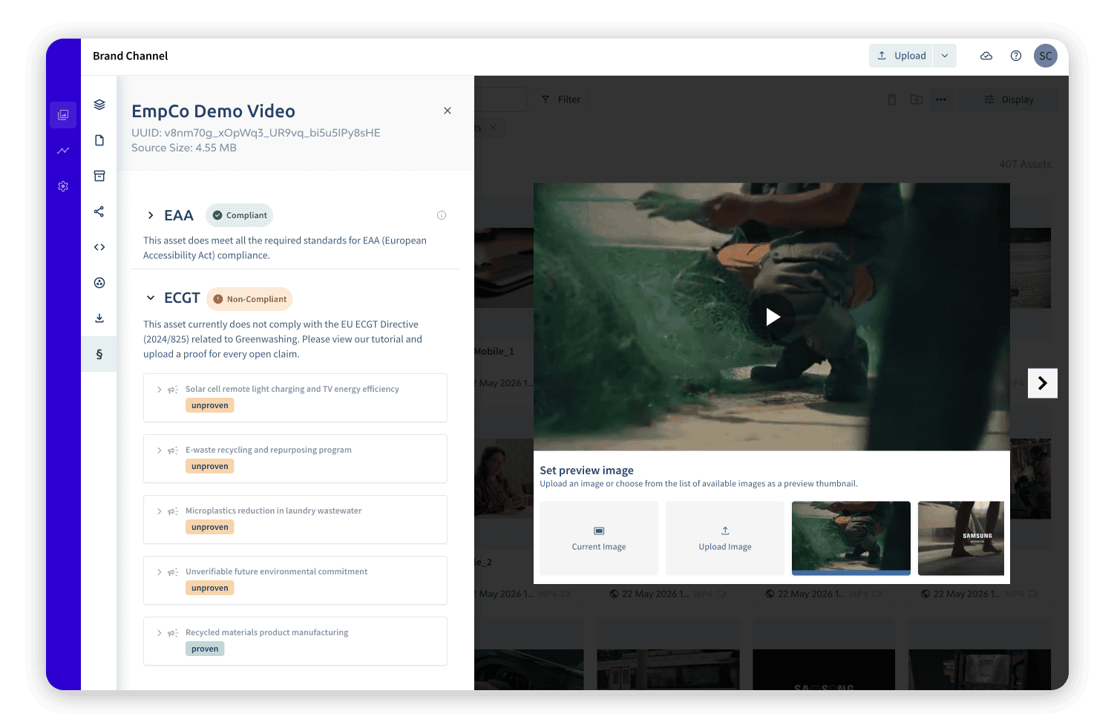Click unproven badge under Solar cell claim
Viewport: 1114px width, 728px height.
pyautogui.click(x=210, y=405)
